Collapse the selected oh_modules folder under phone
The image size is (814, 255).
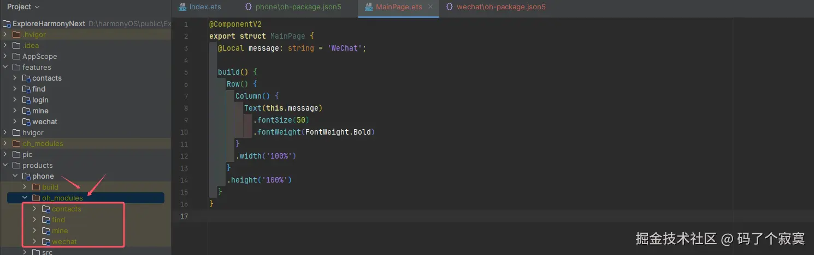click(25, 198)
